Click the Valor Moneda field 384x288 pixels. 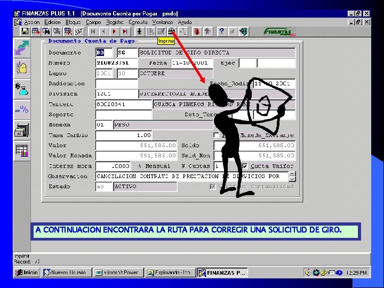click(136, 156)
